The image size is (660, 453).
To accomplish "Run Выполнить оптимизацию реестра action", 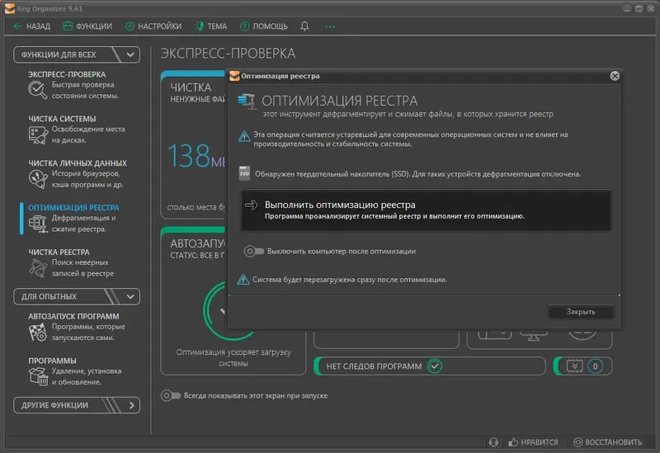I will pyautogui.click(x=426, y=210).
